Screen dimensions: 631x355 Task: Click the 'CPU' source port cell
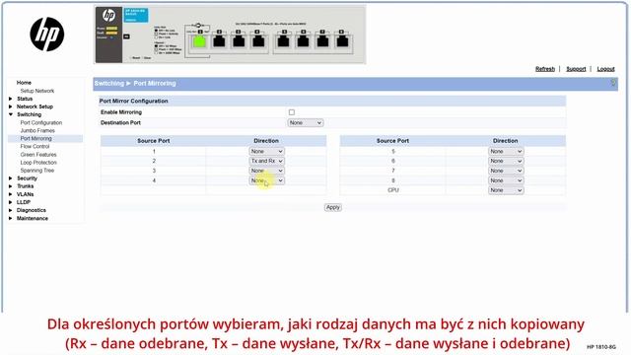392,190
